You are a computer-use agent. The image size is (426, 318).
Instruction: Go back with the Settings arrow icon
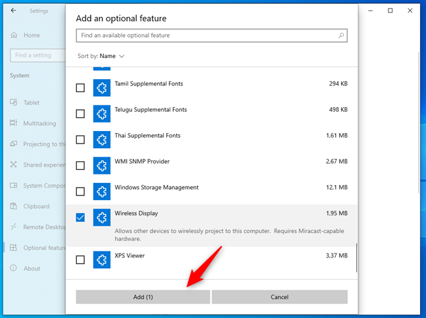pos(13,11)
